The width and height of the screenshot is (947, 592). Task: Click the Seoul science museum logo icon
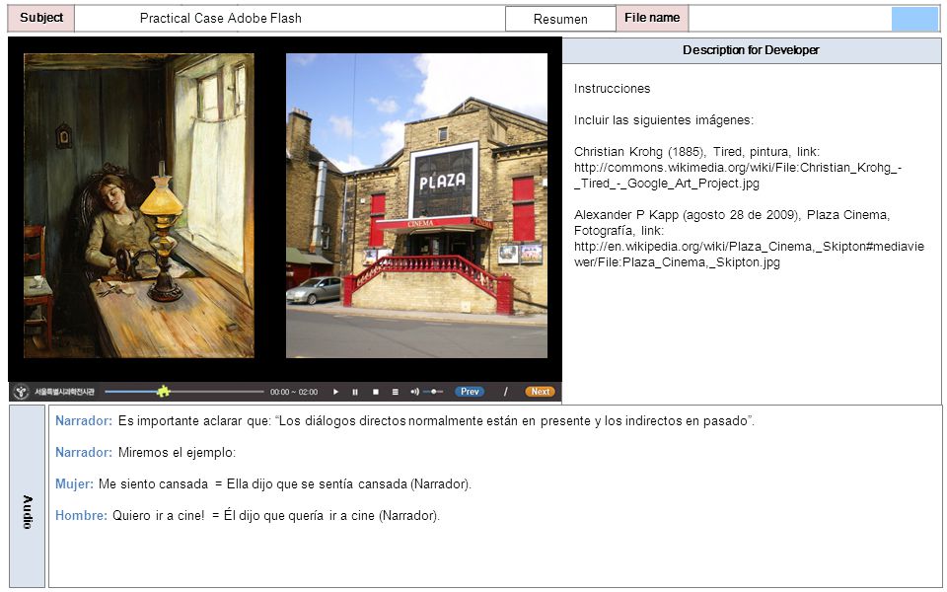pos(21,392)
